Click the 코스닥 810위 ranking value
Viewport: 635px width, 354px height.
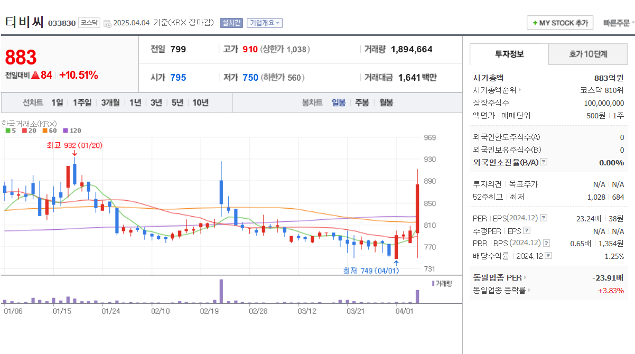(602, 90)
